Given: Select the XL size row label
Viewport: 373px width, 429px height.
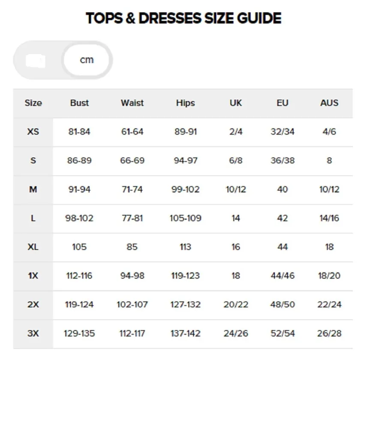Looking at the screenshot, I should pyautogui.click(x=33, y=247).
